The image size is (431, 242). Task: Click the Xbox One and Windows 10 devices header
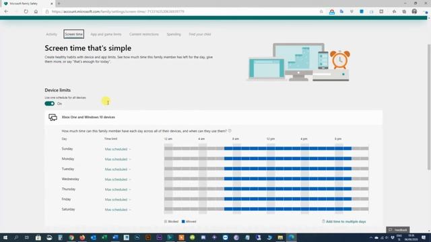[213, 117]
